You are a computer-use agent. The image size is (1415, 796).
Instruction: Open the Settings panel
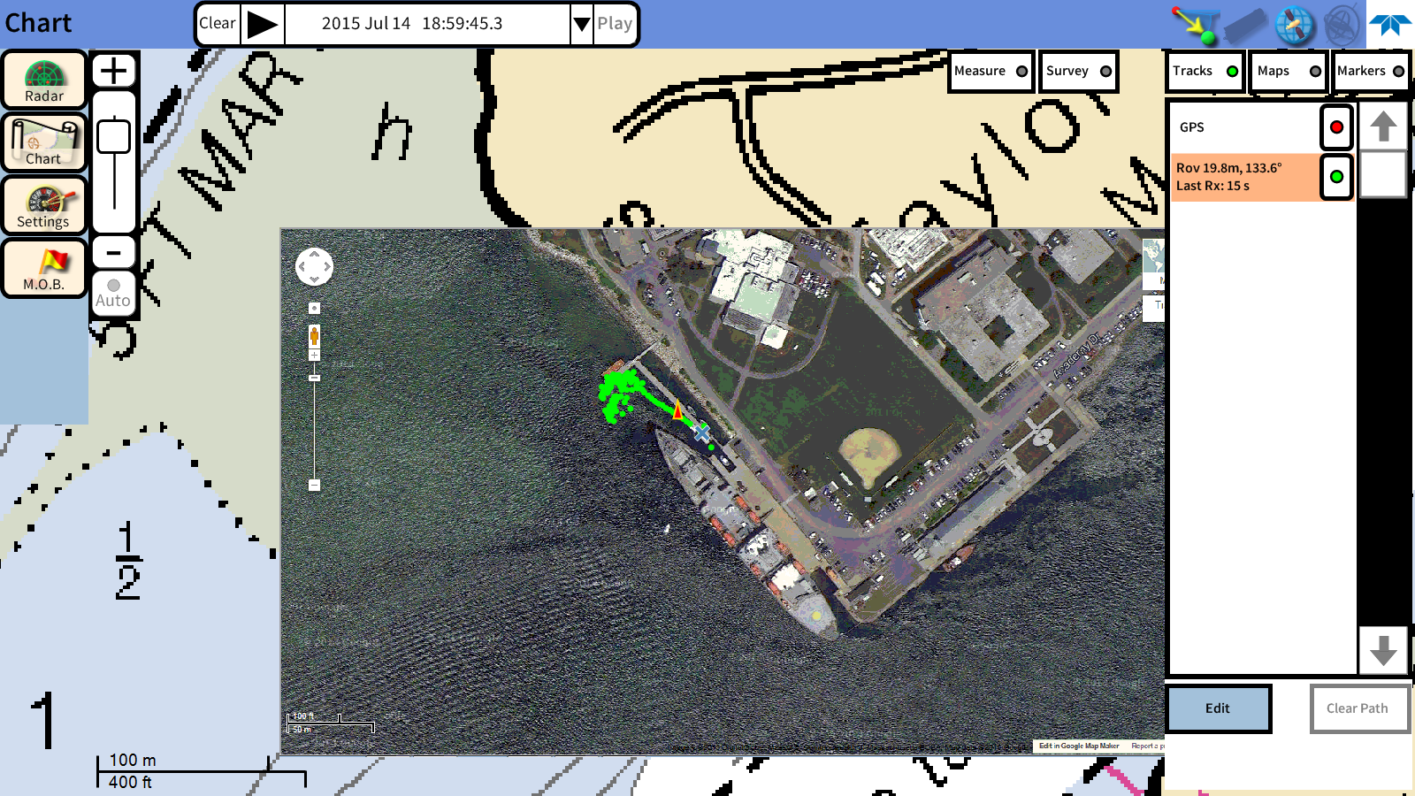point(44,206)
